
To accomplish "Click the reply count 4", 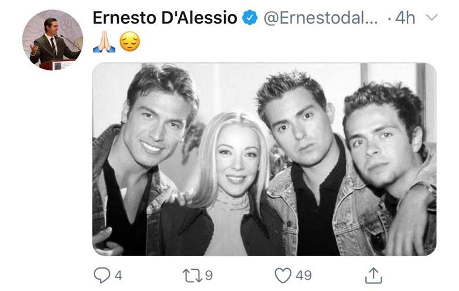I will pyautogui.click(x=118, y=276).
